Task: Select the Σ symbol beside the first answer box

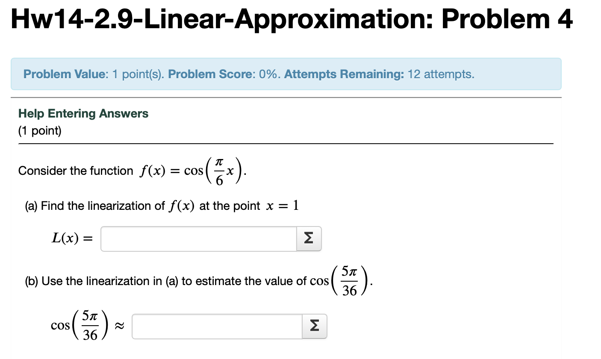Action: (x=308, y=238)
